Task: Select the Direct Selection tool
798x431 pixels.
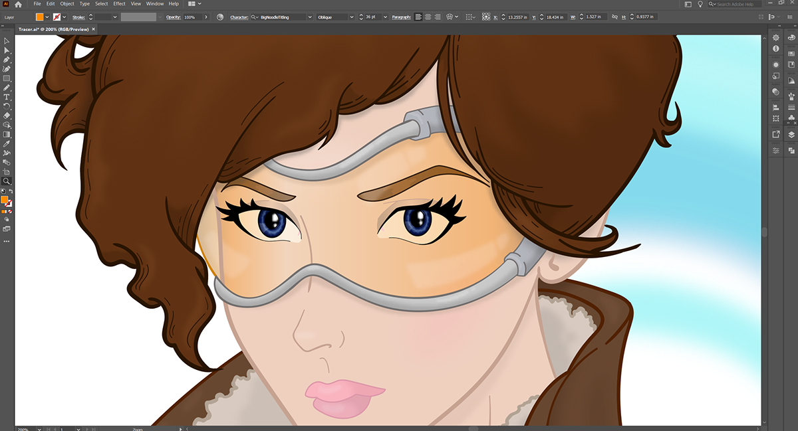Action: click(7, 50)
